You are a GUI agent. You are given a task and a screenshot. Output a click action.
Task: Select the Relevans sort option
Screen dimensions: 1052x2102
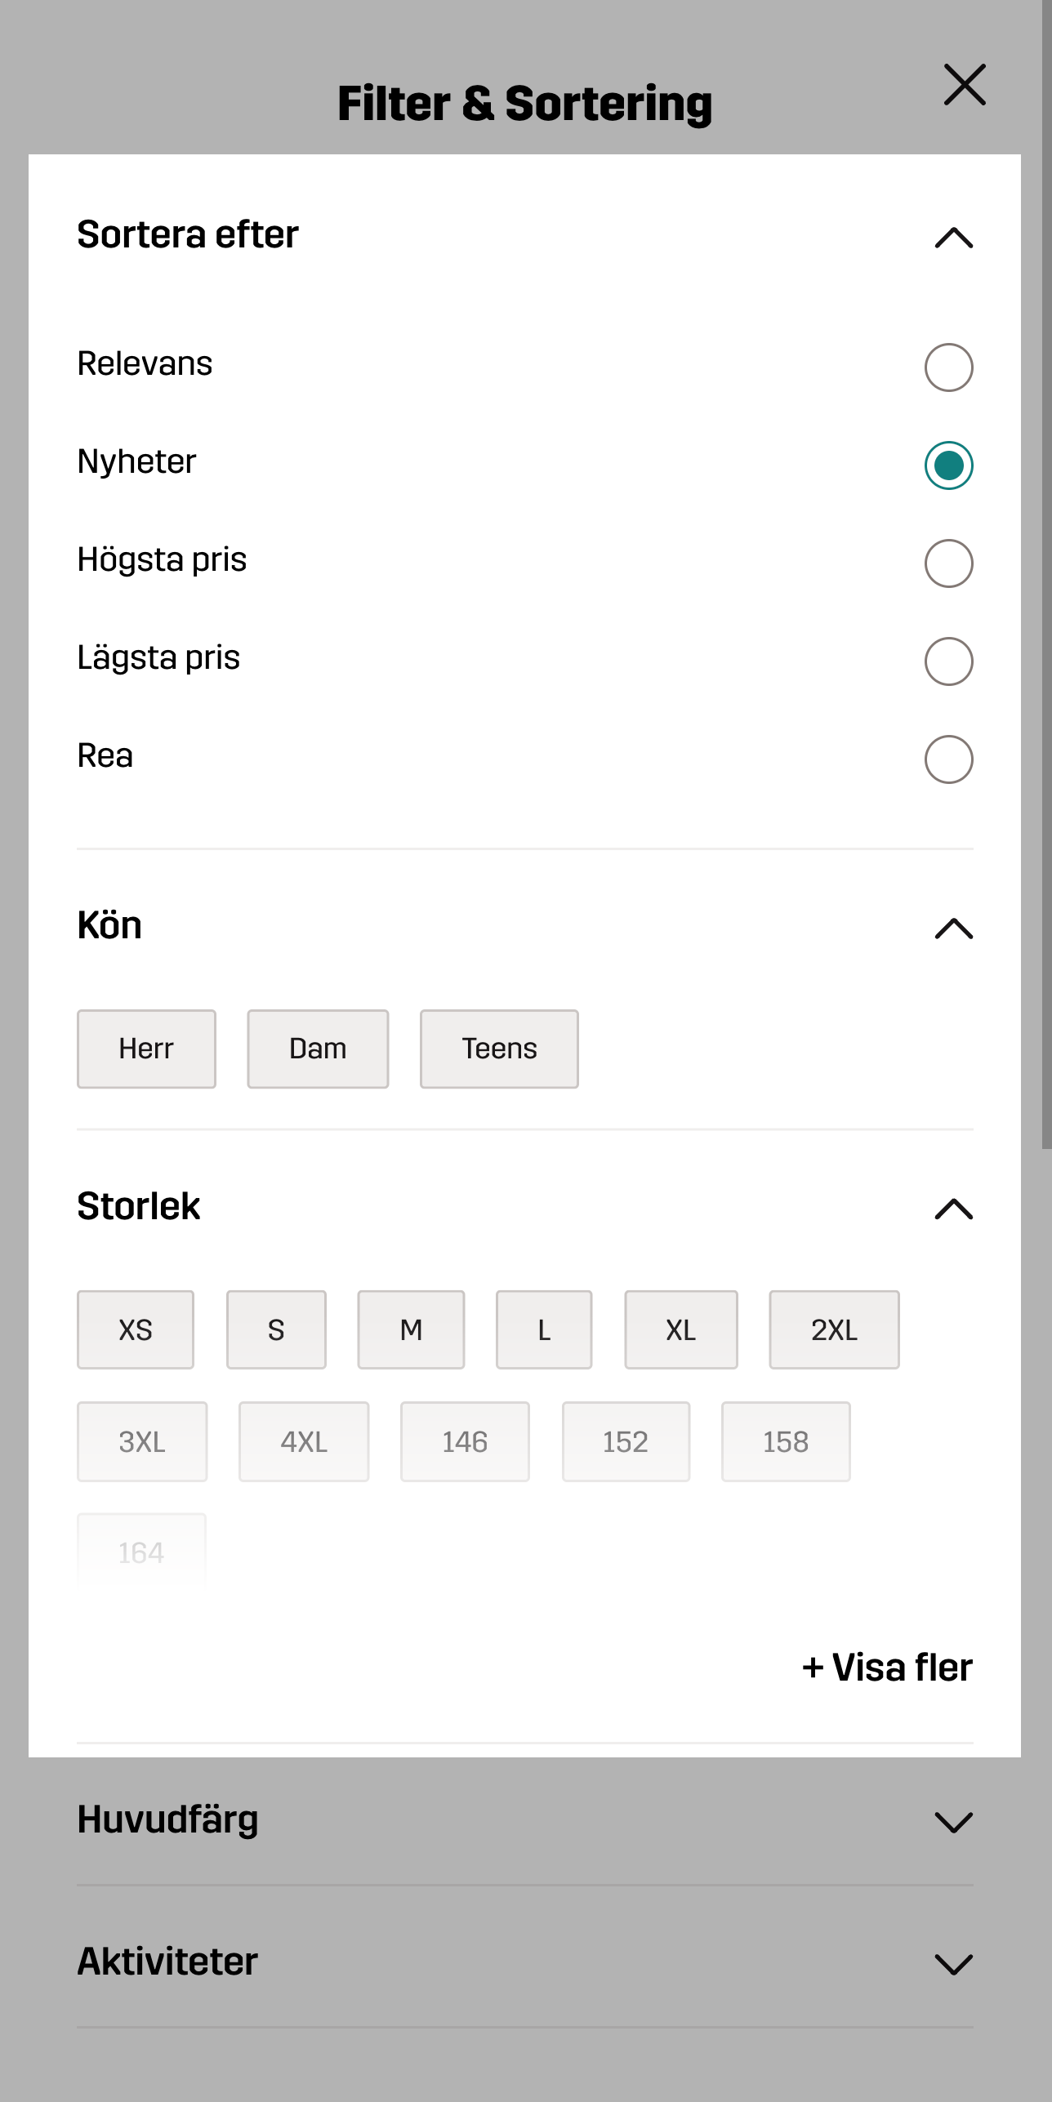pos(948,367)
